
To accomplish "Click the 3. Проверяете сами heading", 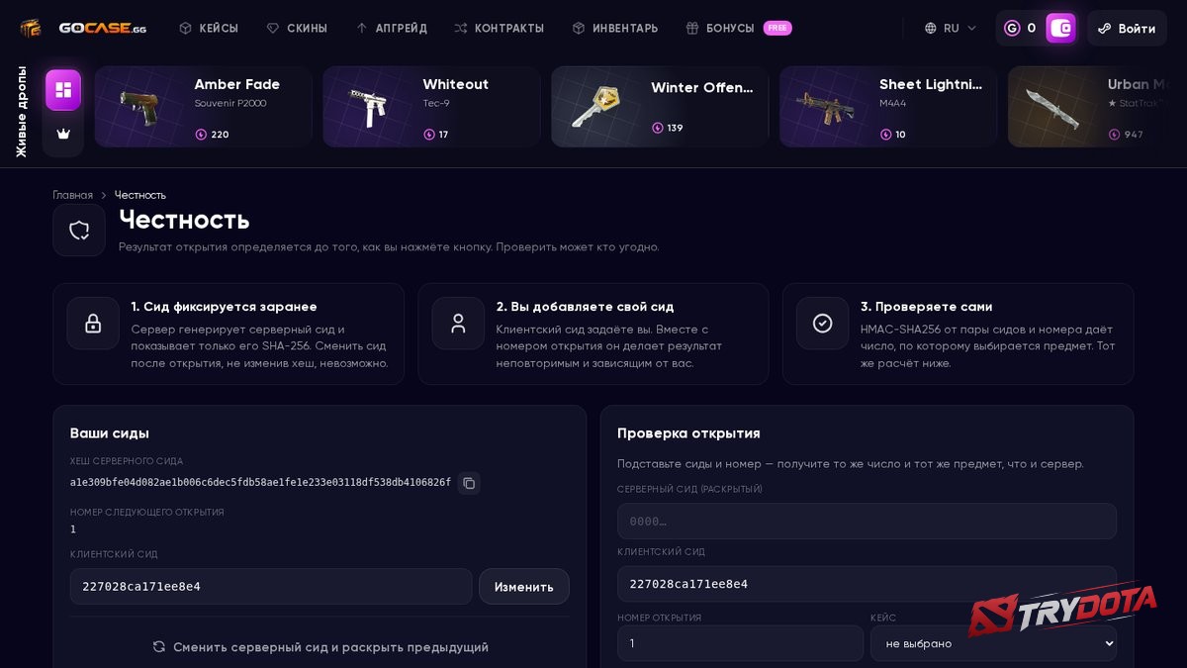I will (926, 307).
